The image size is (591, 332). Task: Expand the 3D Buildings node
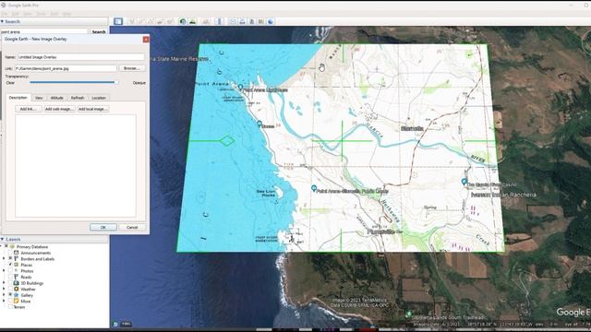[4, 283]
